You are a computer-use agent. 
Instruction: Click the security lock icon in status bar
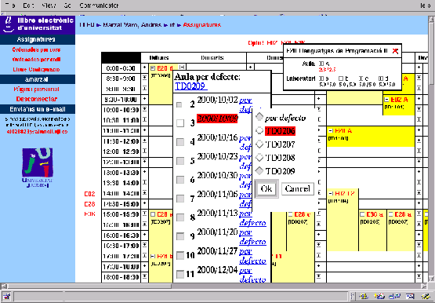(x=6, y=297)
